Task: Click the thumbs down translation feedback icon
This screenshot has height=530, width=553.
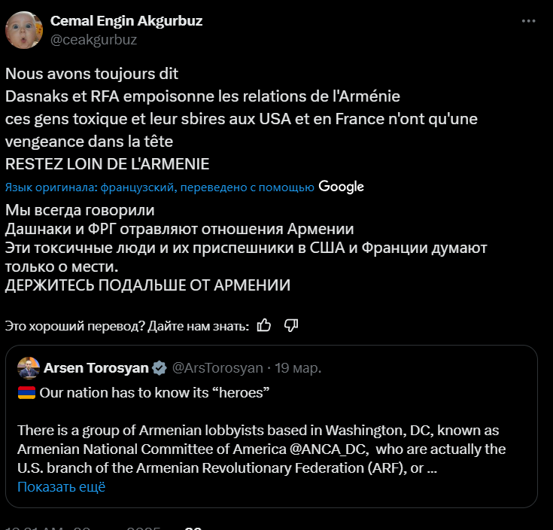Action: click(291, 325)
